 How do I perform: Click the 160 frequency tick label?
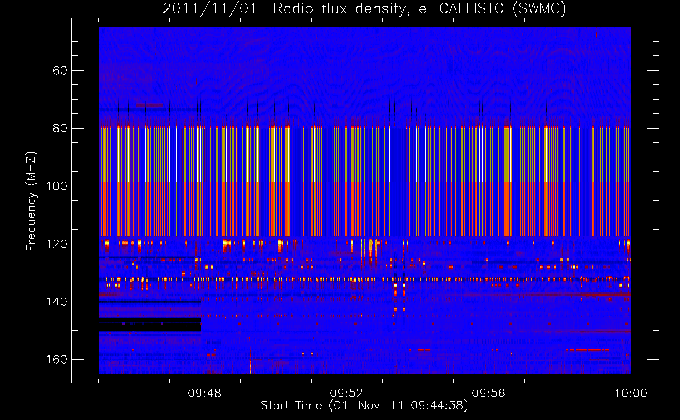(x=57, y=360)
